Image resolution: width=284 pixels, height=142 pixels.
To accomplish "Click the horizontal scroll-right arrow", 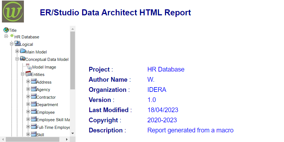I will (67, 140).
